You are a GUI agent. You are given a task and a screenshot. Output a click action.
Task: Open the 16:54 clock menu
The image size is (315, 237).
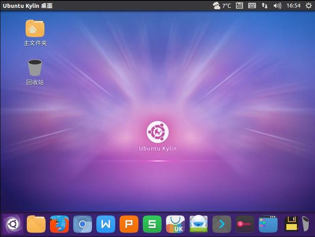point(293,6)
